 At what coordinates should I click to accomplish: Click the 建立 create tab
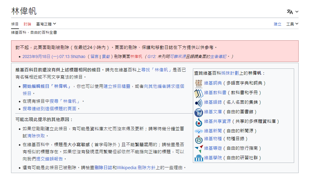coord(277,24)
